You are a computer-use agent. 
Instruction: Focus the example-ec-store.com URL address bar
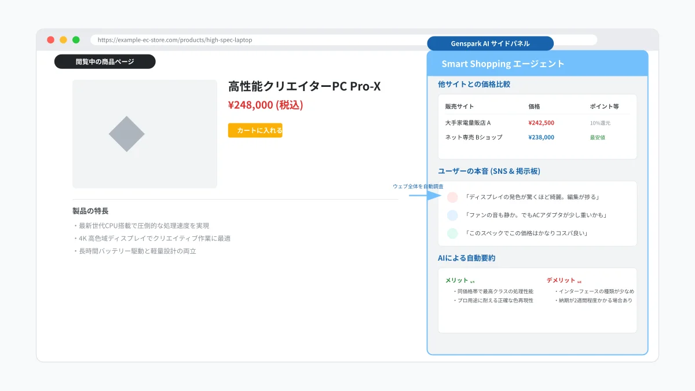(x=343, y=40)
